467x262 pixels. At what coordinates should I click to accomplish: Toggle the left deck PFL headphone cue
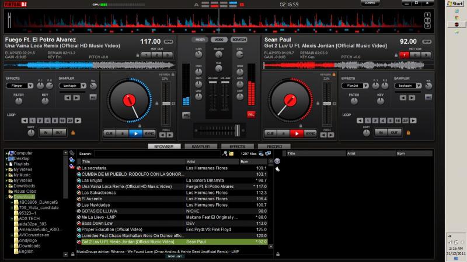pyautogui.click(x=186, y=115)
